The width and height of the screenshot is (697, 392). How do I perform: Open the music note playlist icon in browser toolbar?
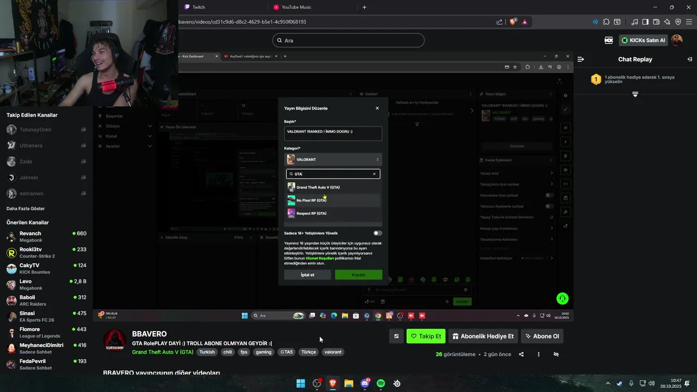click(x=634, y=22)
